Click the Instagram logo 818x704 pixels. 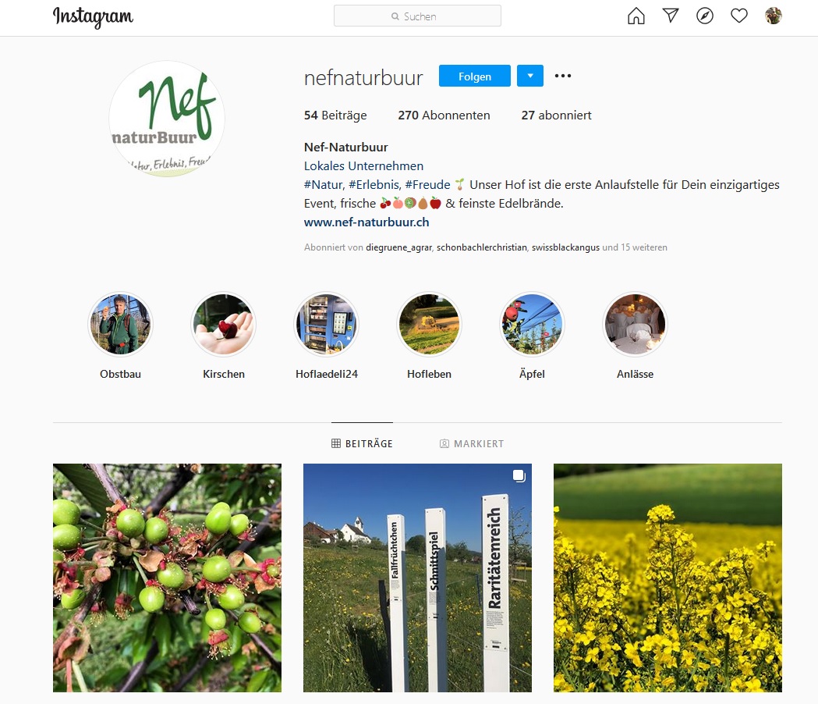tap(93, 17)
